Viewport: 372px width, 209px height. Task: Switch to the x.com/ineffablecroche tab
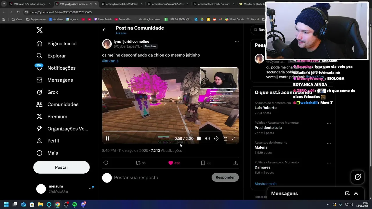pos(214,4)
